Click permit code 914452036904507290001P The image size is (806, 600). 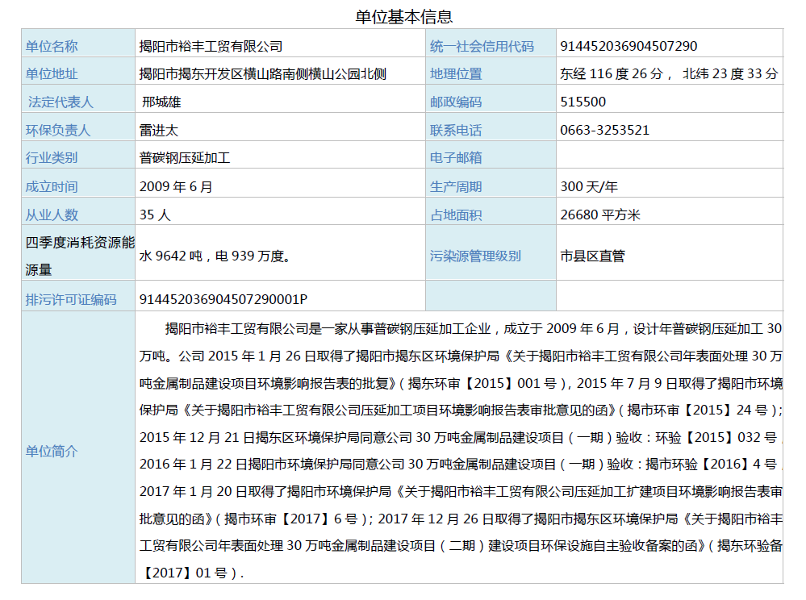223,299
